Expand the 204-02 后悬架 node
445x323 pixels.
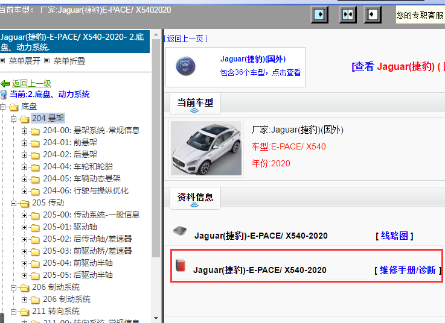[x=24, y=155]
